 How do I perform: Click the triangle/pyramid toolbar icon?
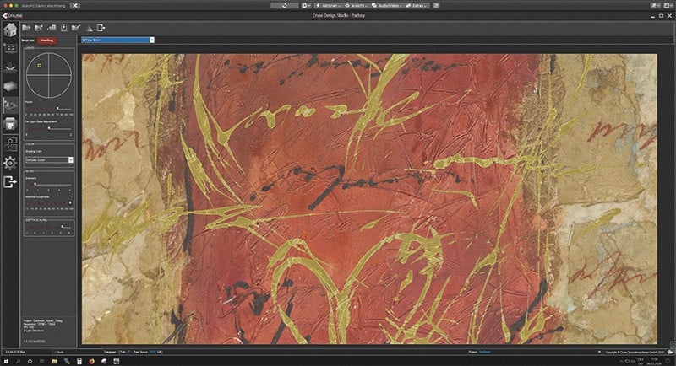coord(90,29)
